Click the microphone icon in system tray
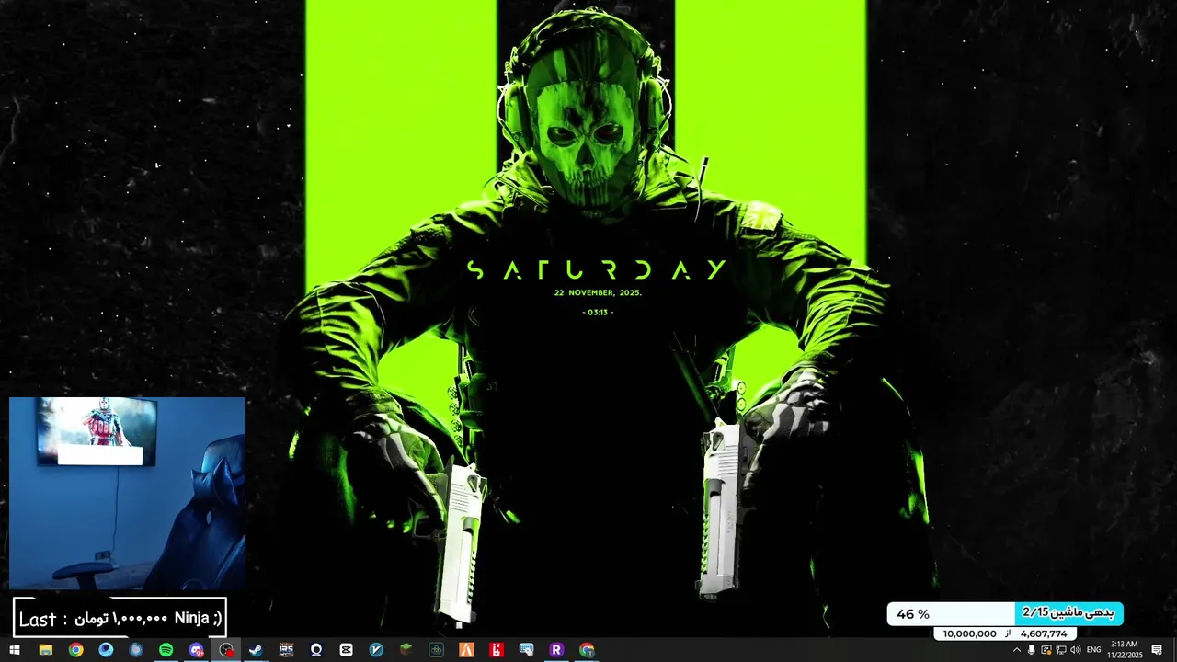 pyautogui.click(x=1031, y=650)
